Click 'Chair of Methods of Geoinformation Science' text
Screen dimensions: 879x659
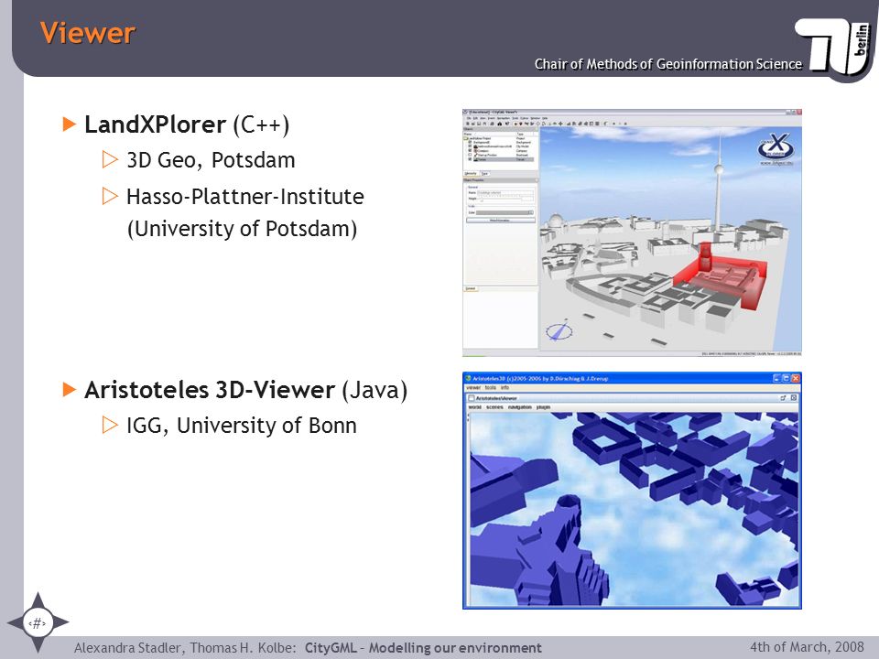[668, 64]
